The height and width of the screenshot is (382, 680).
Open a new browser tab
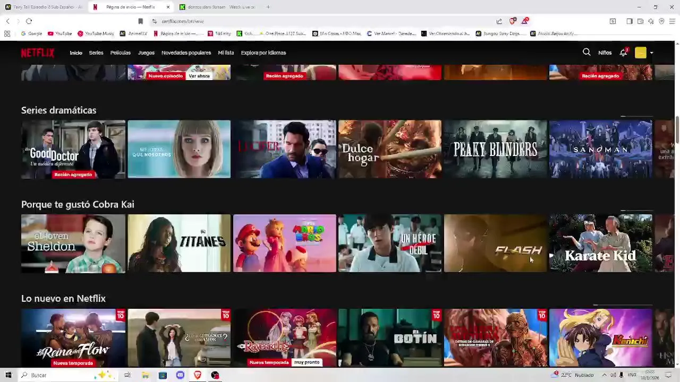point(268,7)
